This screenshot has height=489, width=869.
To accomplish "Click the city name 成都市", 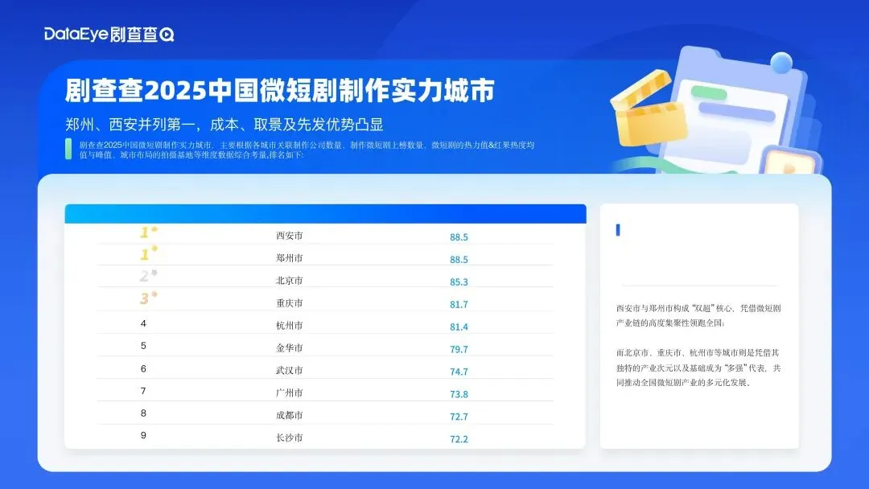I will click(x=290, y=415).
